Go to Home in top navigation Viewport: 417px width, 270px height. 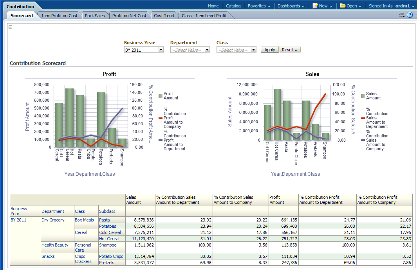tap(213, 6)
